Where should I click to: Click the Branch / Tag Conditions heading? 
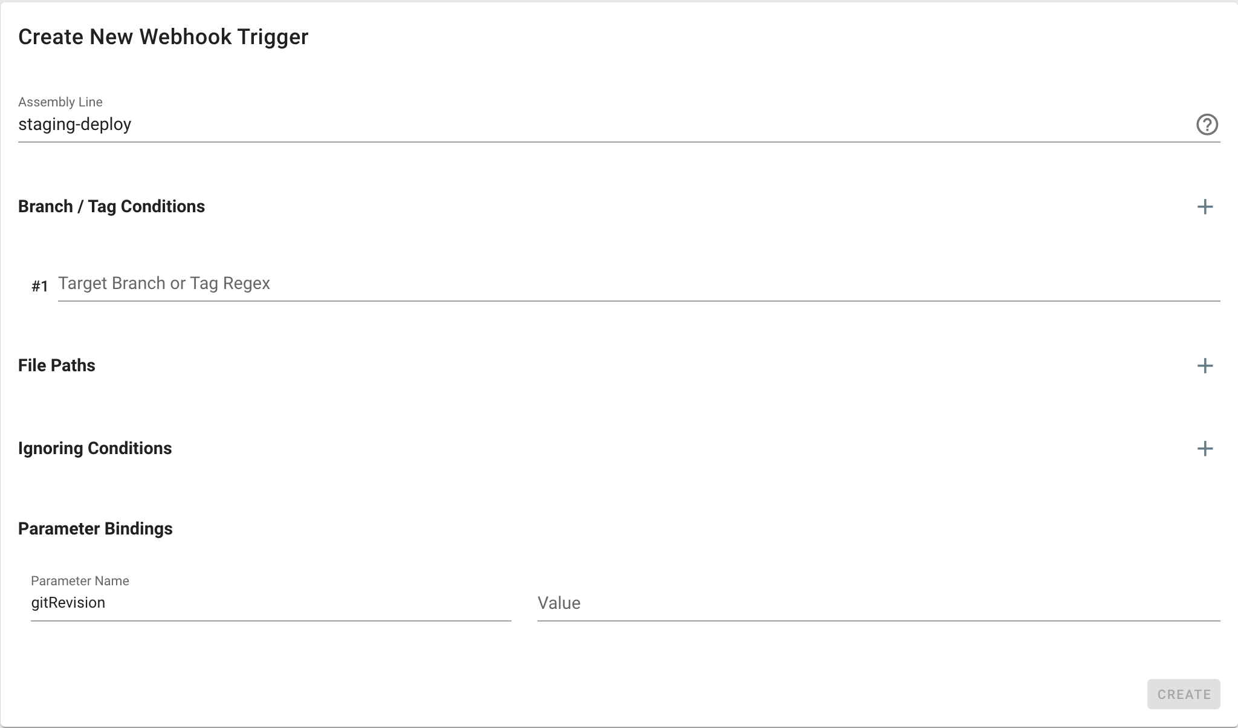point(111,207)
